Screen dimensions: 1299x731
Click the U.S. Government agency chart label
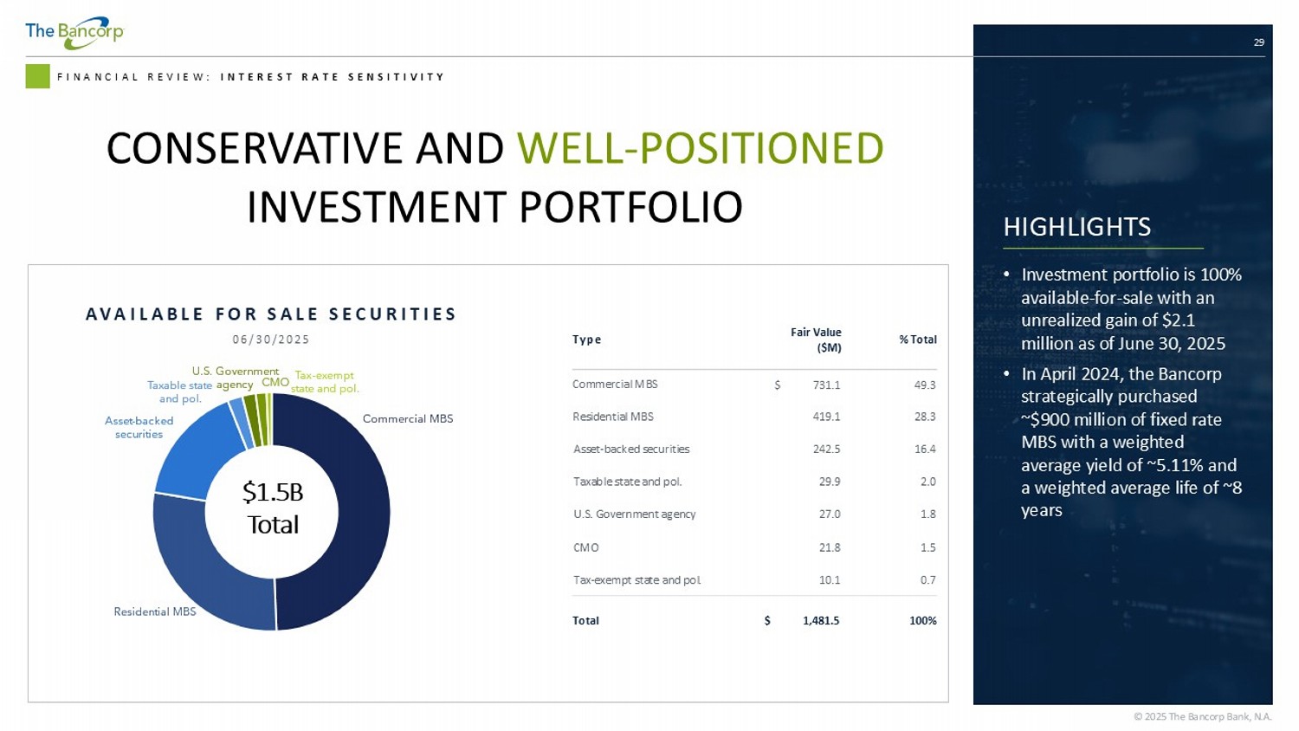coord(235,378)
